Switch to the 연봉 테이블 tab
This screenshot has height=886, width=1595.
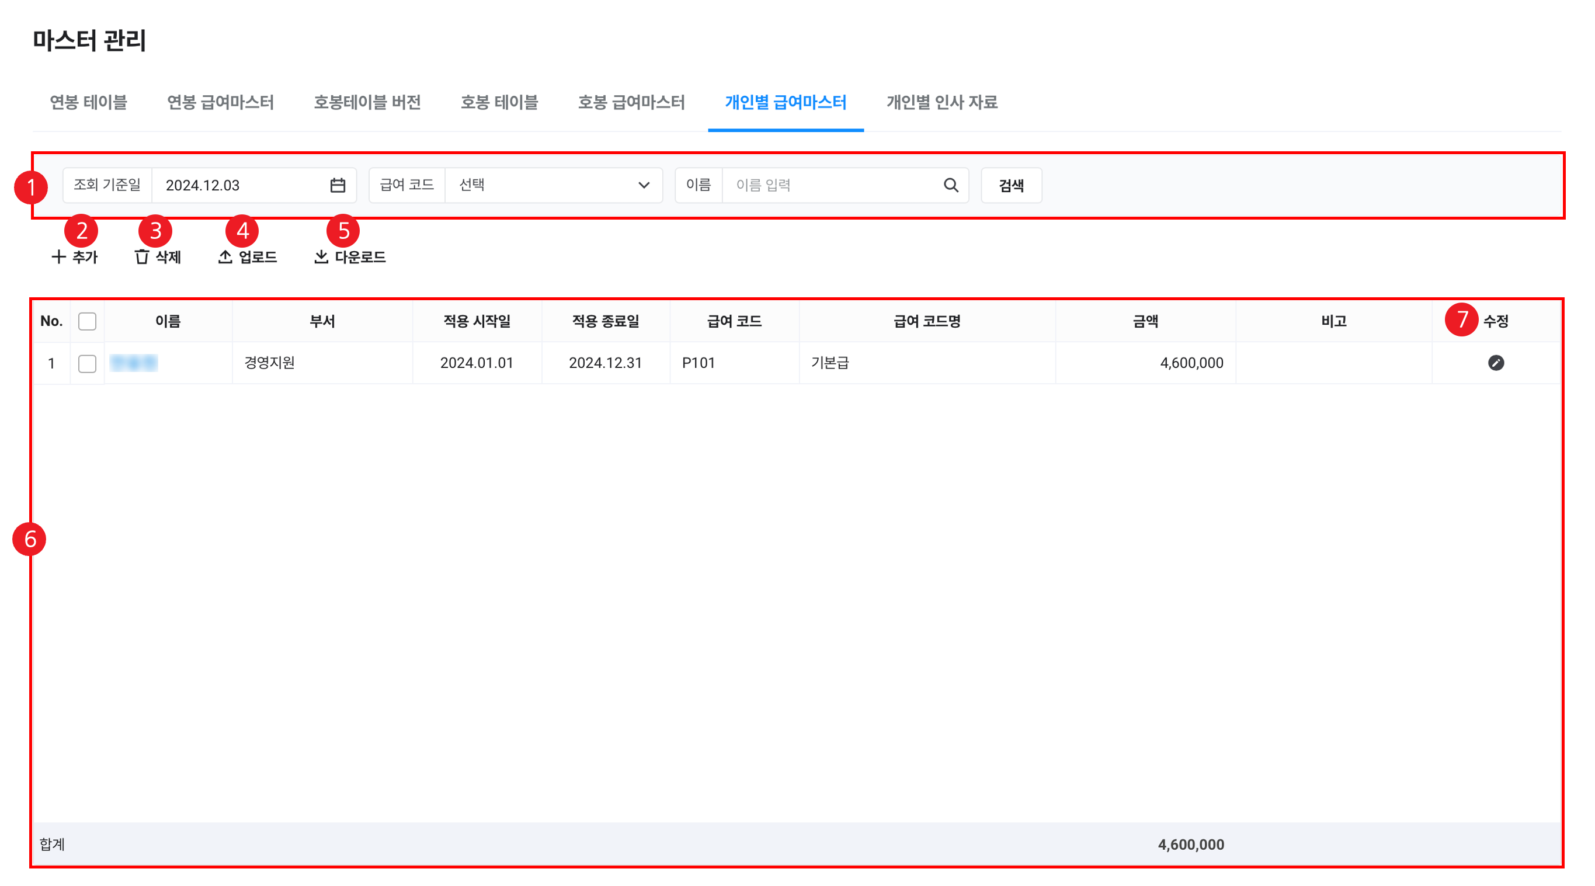coord(89,102)
